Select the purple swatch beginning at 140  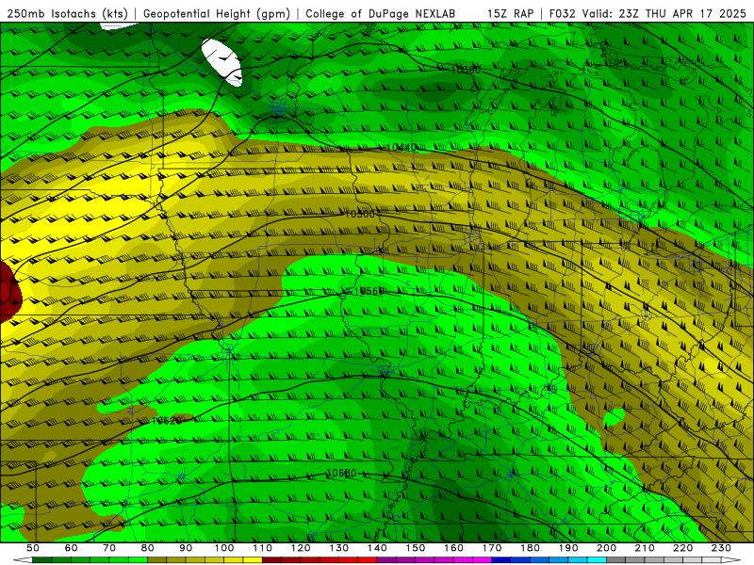[x=386, y=560]
